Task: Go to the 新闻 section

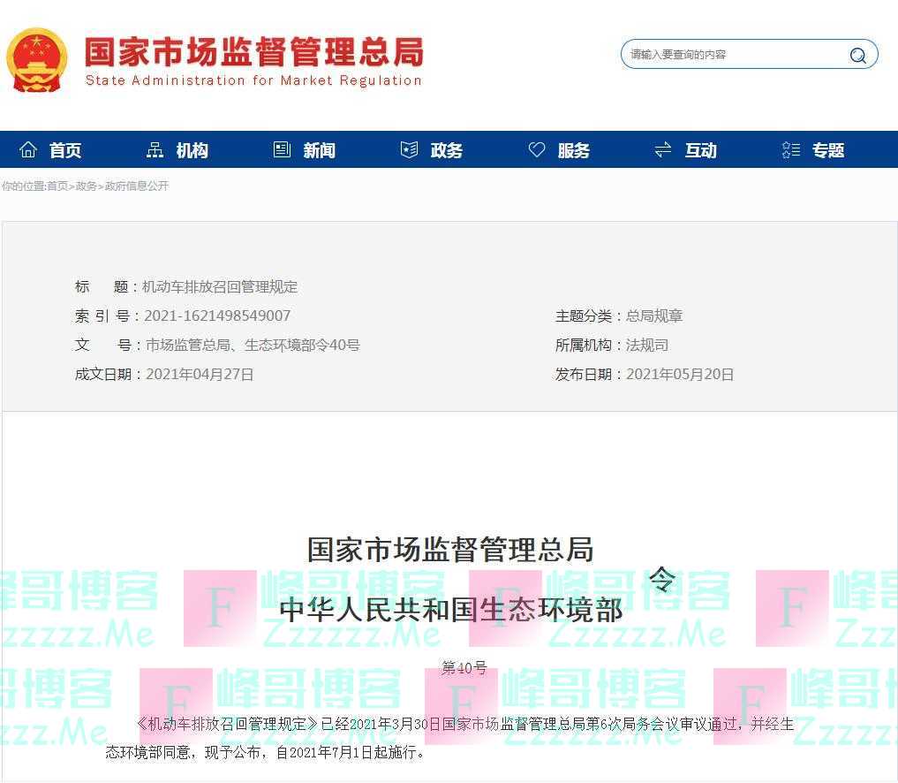Action: tap(319, 151)
